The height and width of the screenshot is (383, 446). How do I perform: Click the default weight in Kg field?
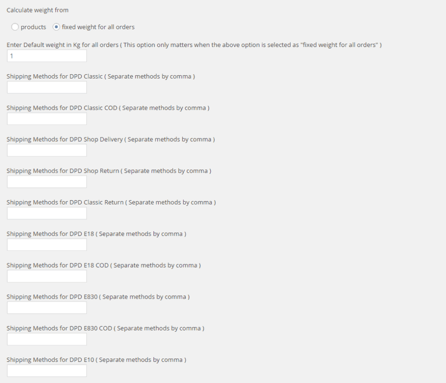[x=47, y=56]
